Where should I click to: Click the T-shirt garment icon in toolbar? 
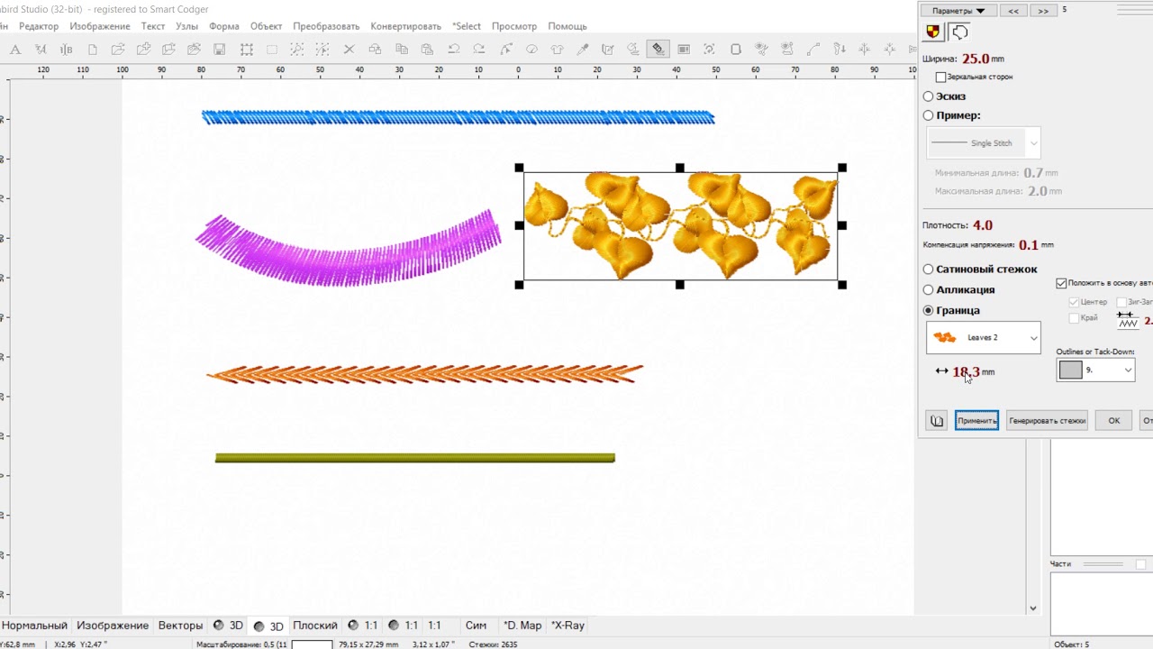[557, 49]
